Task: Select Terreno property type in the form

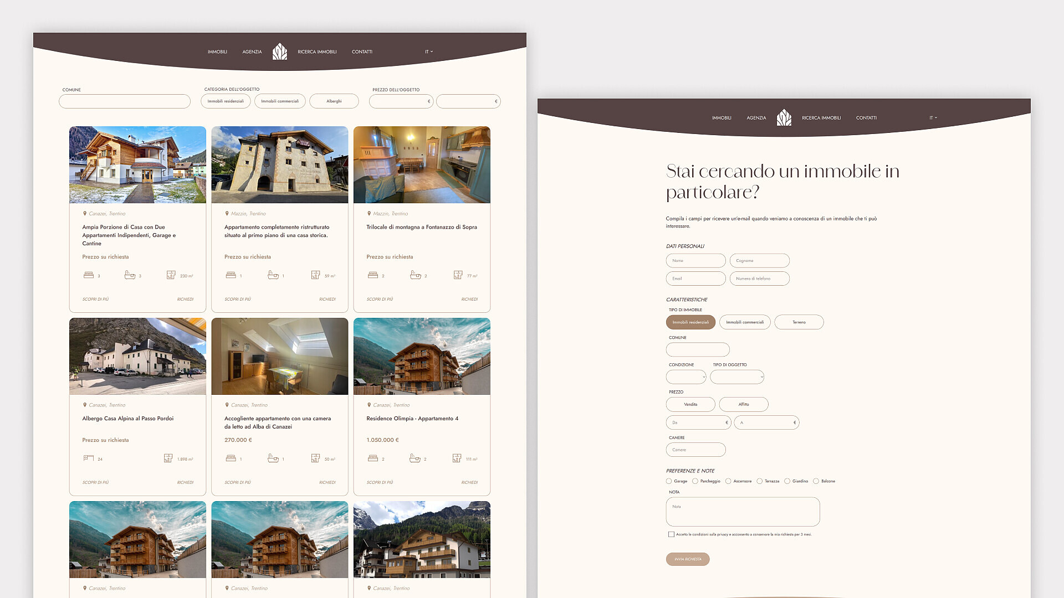Action: (799, 322)
